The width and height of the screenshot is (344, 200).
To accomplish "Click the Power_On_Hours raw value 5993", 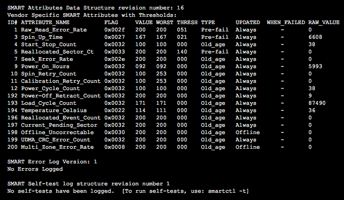I will (x=315, y=66).
